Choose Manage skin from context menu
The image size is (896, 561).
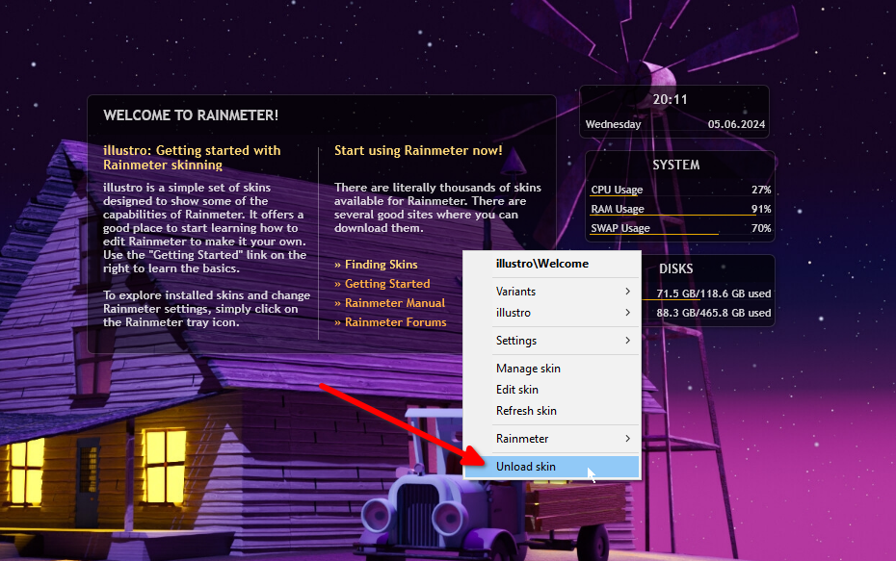[x=552, y=369]
